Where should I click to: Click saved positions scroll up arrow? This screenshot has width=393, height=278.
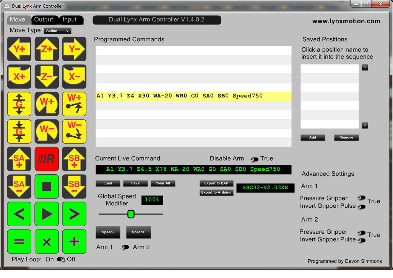[x=365, y=67]
